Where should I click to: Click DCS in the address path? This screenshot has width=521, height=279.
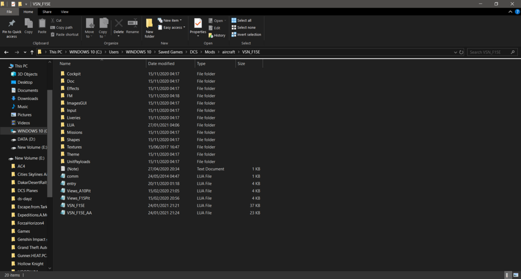point(193,52)
